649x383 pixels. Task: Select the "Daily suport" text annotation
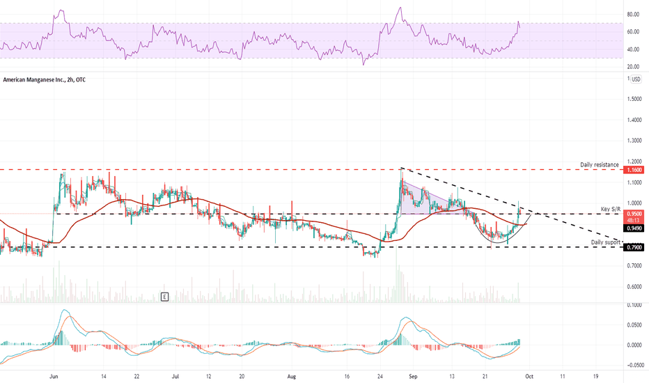606,242
